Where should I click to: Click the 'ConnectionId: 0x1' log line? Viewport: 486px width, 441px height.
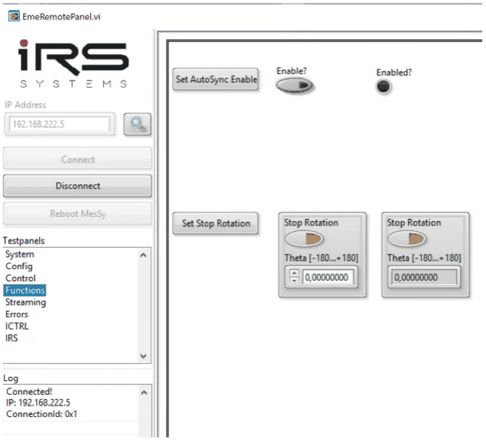click(x=41, y=414)
